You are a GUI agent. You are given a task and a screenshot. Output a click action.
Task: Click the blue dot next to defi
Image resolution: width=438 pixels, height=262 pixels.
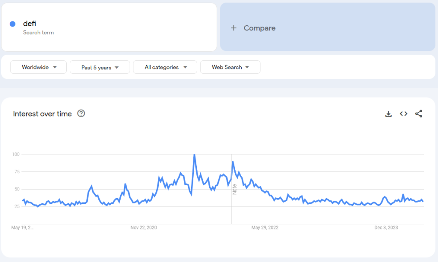(x=13, y=24)
